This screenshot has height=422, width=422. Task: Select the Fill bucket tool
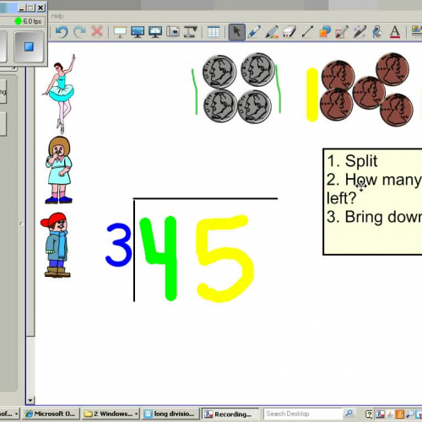tap(377, 32)
